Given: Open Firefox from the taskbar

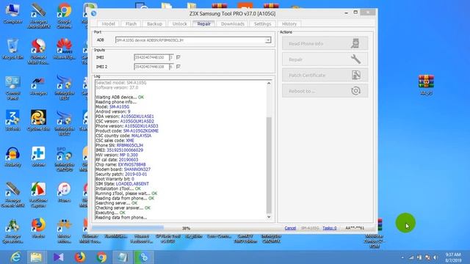Looking at the screenshot, I should tap(80, 257).
